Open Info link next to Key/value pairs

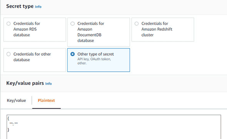(48, 84)
